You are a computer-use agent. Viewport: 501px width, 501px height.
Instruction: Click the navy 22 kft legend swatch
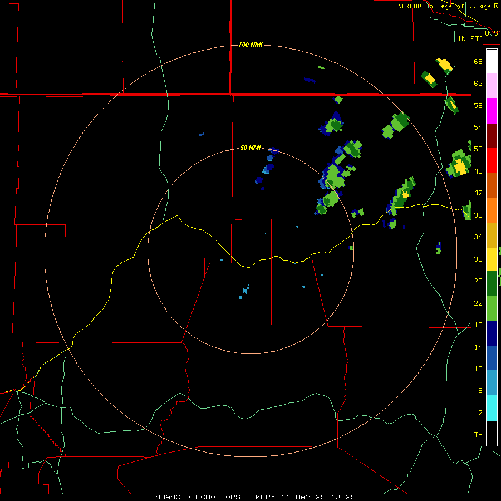pos(492,333)
